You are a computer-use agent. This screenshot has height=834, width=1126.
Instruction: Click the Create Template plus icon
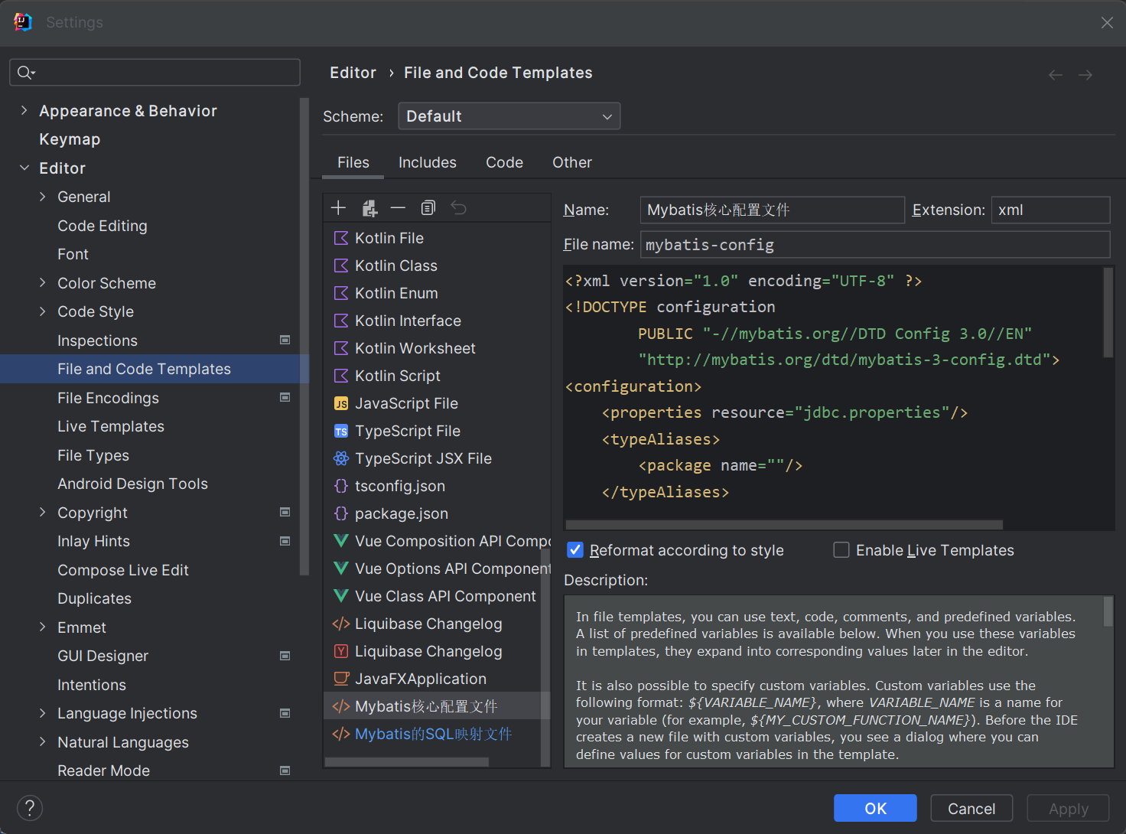click(339, 207)
